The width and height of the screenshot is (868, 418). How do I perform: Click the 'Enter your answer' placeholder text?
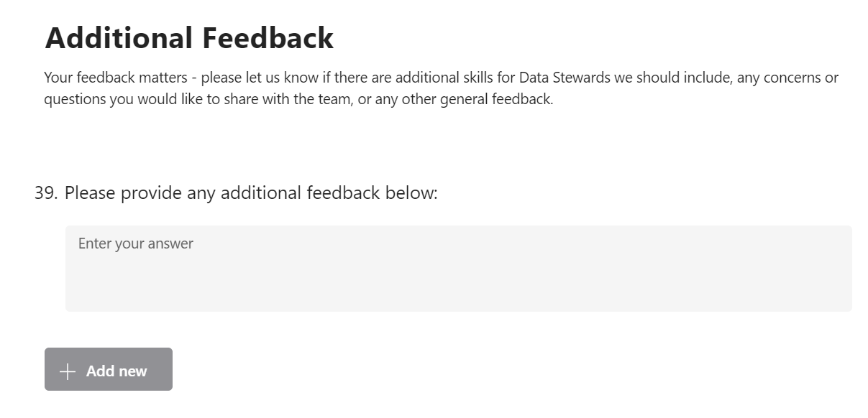coord(136,243)
